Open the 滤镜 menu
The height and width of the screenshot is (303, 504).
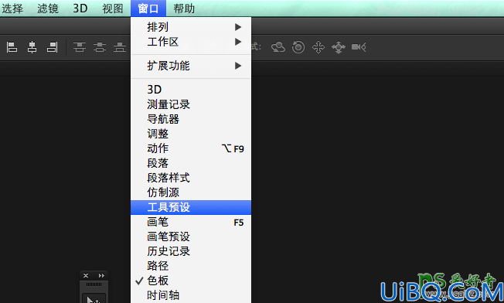pos(48,9)
